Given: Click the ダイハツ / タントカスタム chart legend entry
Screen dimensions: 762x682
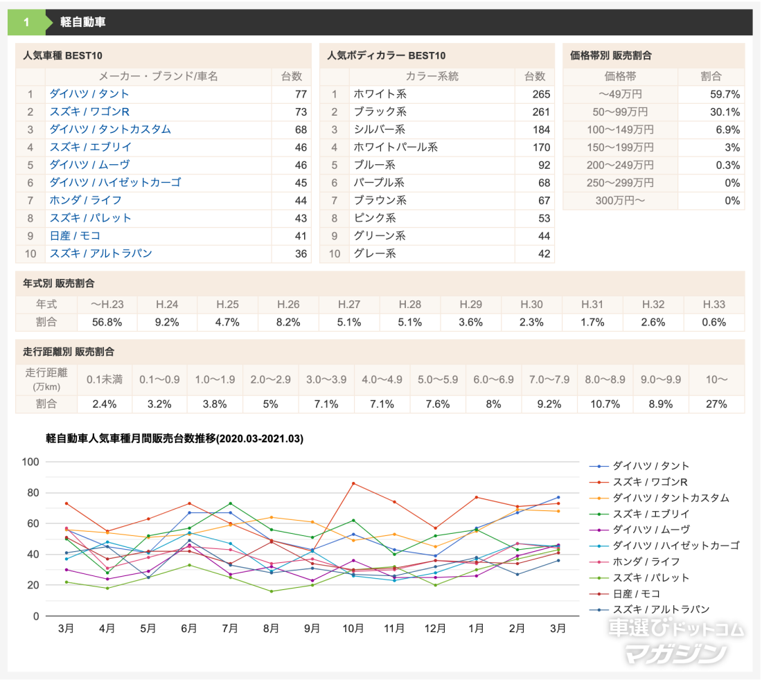Looking at the screenshot, I should click(659, 498).
